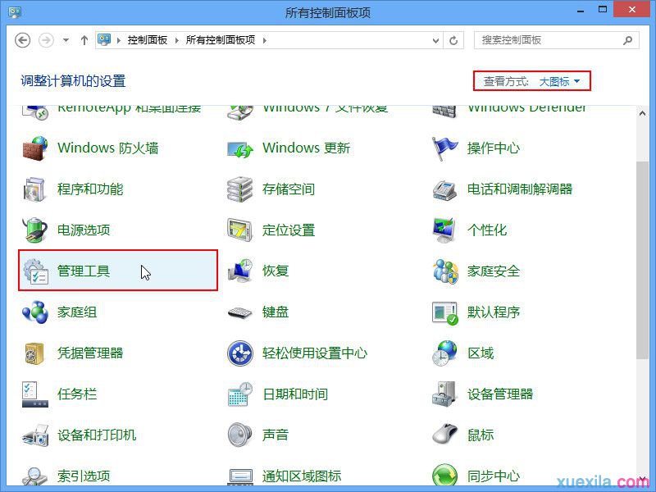
Task: Open 存储空间 drive stack icon
Action: (239, 189)
